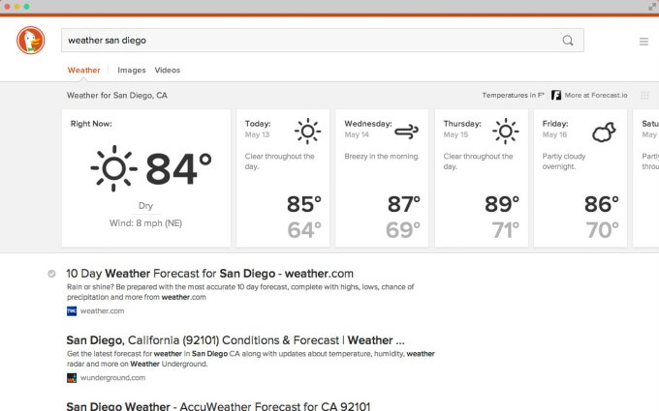Screen dimensions: 659x411
Task: Enter full screen using window arrows icon
Action: 651,6
